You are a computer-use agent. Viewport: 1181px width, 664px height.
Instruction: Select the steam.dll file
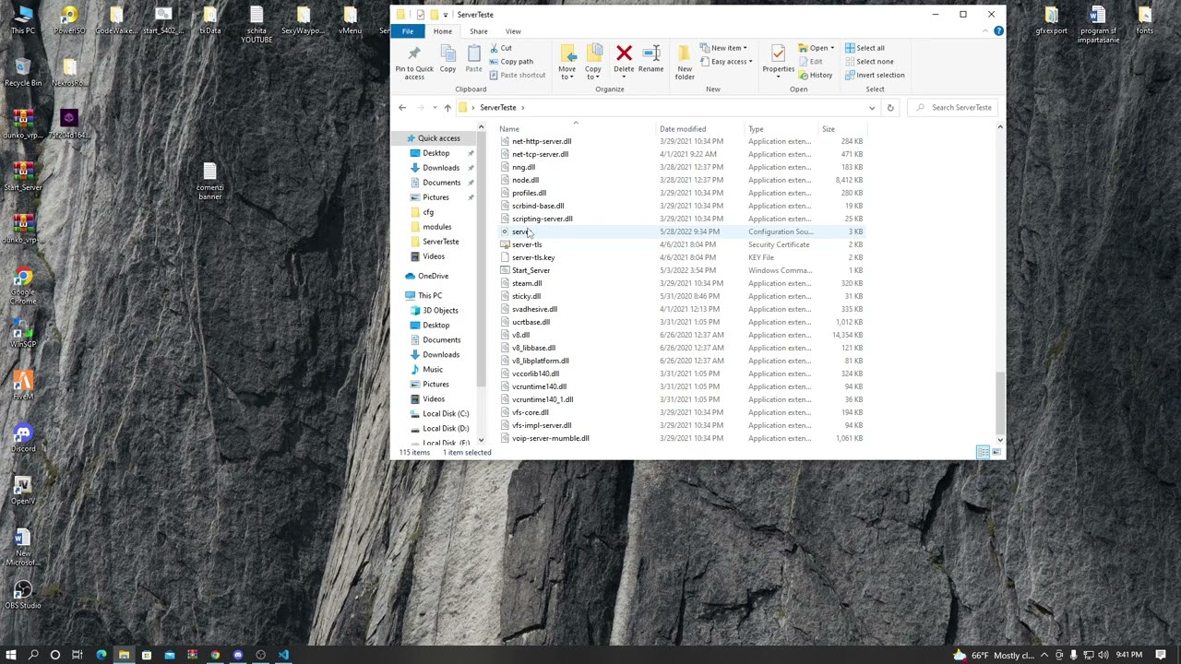527,283
